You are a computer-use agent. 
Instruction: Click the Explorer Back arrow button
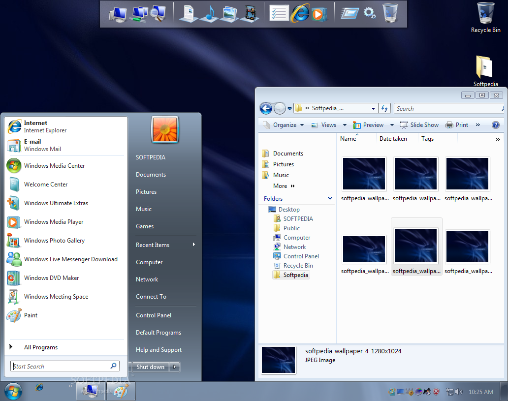[266, 109]
